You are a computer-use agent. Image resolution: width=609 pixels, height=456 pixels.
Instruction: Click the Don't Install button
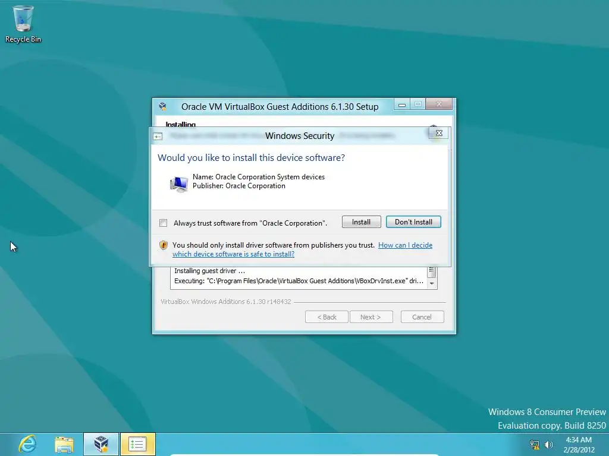click(x=413, y=222)
